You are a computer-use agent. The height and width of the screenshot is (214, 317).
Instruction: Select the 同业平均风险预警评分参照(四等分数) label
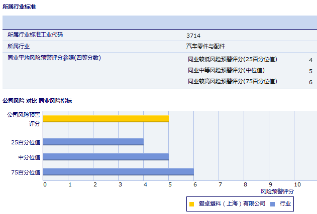(54, 58)
